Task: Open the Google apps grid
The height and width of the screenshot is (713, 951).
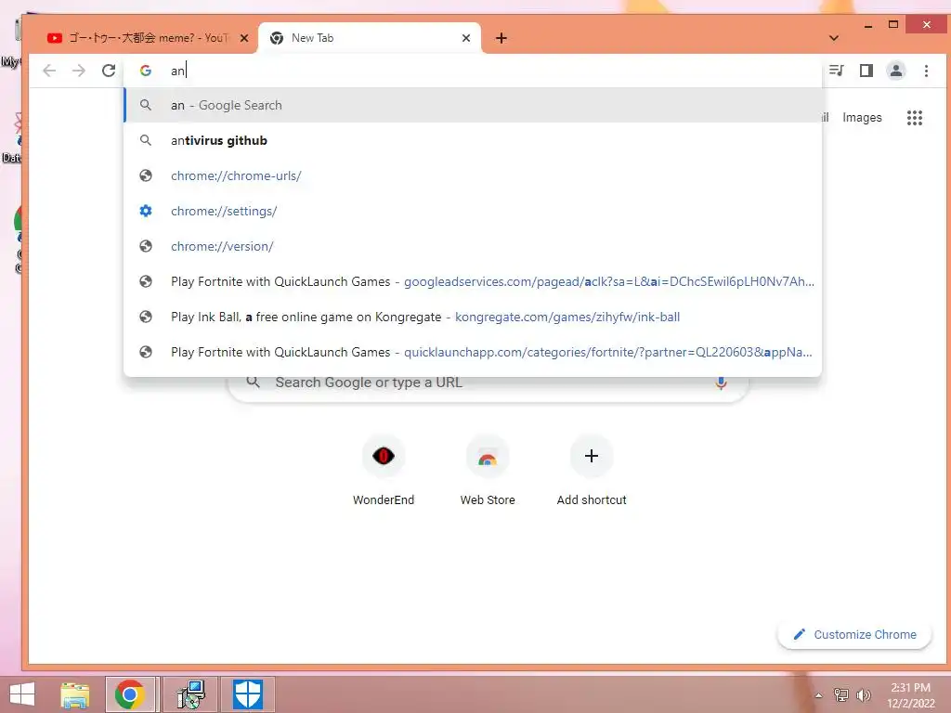Action: pyautogui.click(x=915, y=118)
